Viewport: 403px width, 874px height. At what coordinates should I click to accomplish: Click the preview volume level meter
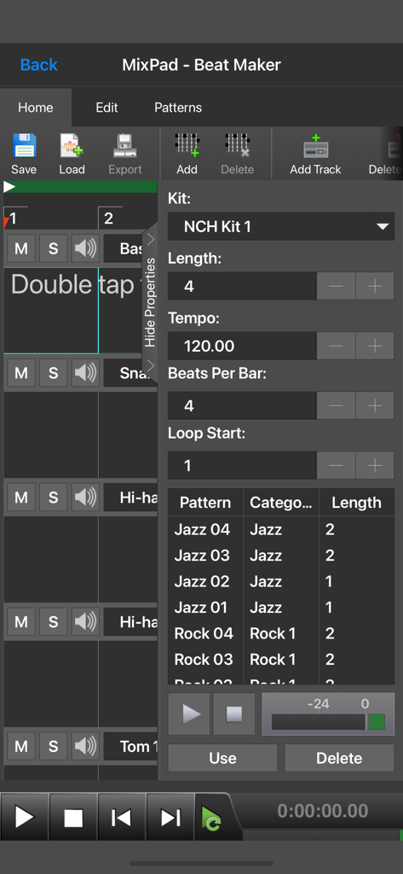(328, 714)
